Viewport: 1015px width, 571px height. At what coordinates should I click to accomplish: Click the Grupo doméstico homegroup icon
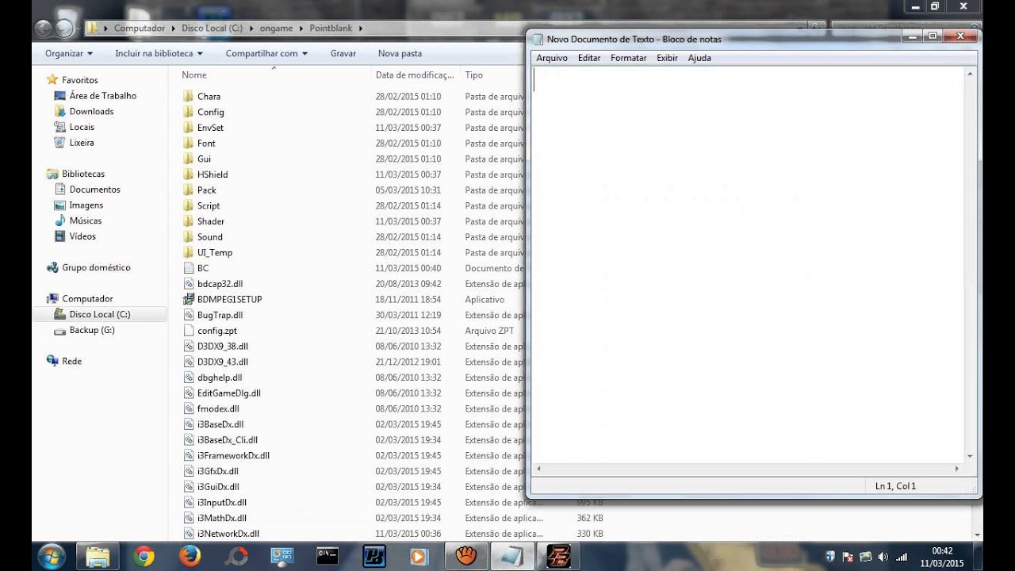point(52,268)
